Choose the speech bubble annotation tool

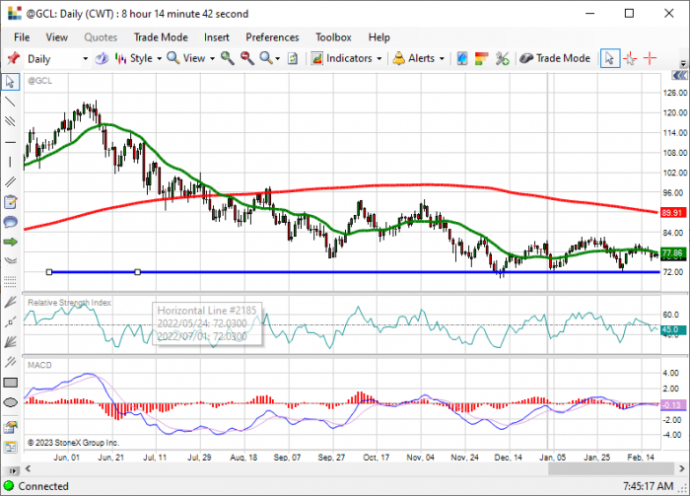click(10, 222)
